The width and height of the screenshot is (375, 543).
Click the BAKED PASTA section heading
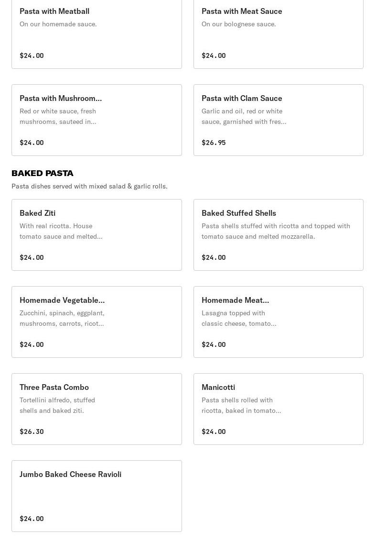click(43, 173)
